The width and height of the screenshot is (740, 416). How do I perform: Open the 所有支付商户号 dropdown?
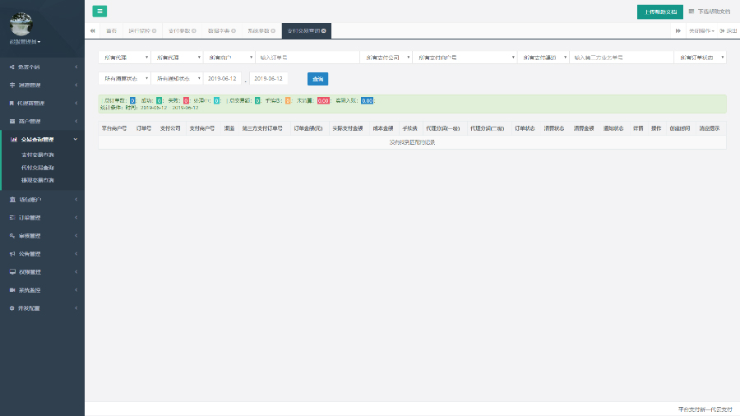click(465, 58)
